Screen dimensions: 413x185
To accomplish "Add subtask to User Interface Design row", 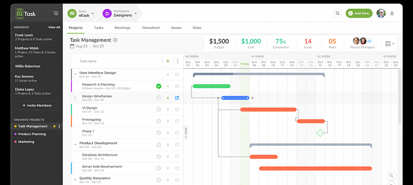I will (168, 75).
